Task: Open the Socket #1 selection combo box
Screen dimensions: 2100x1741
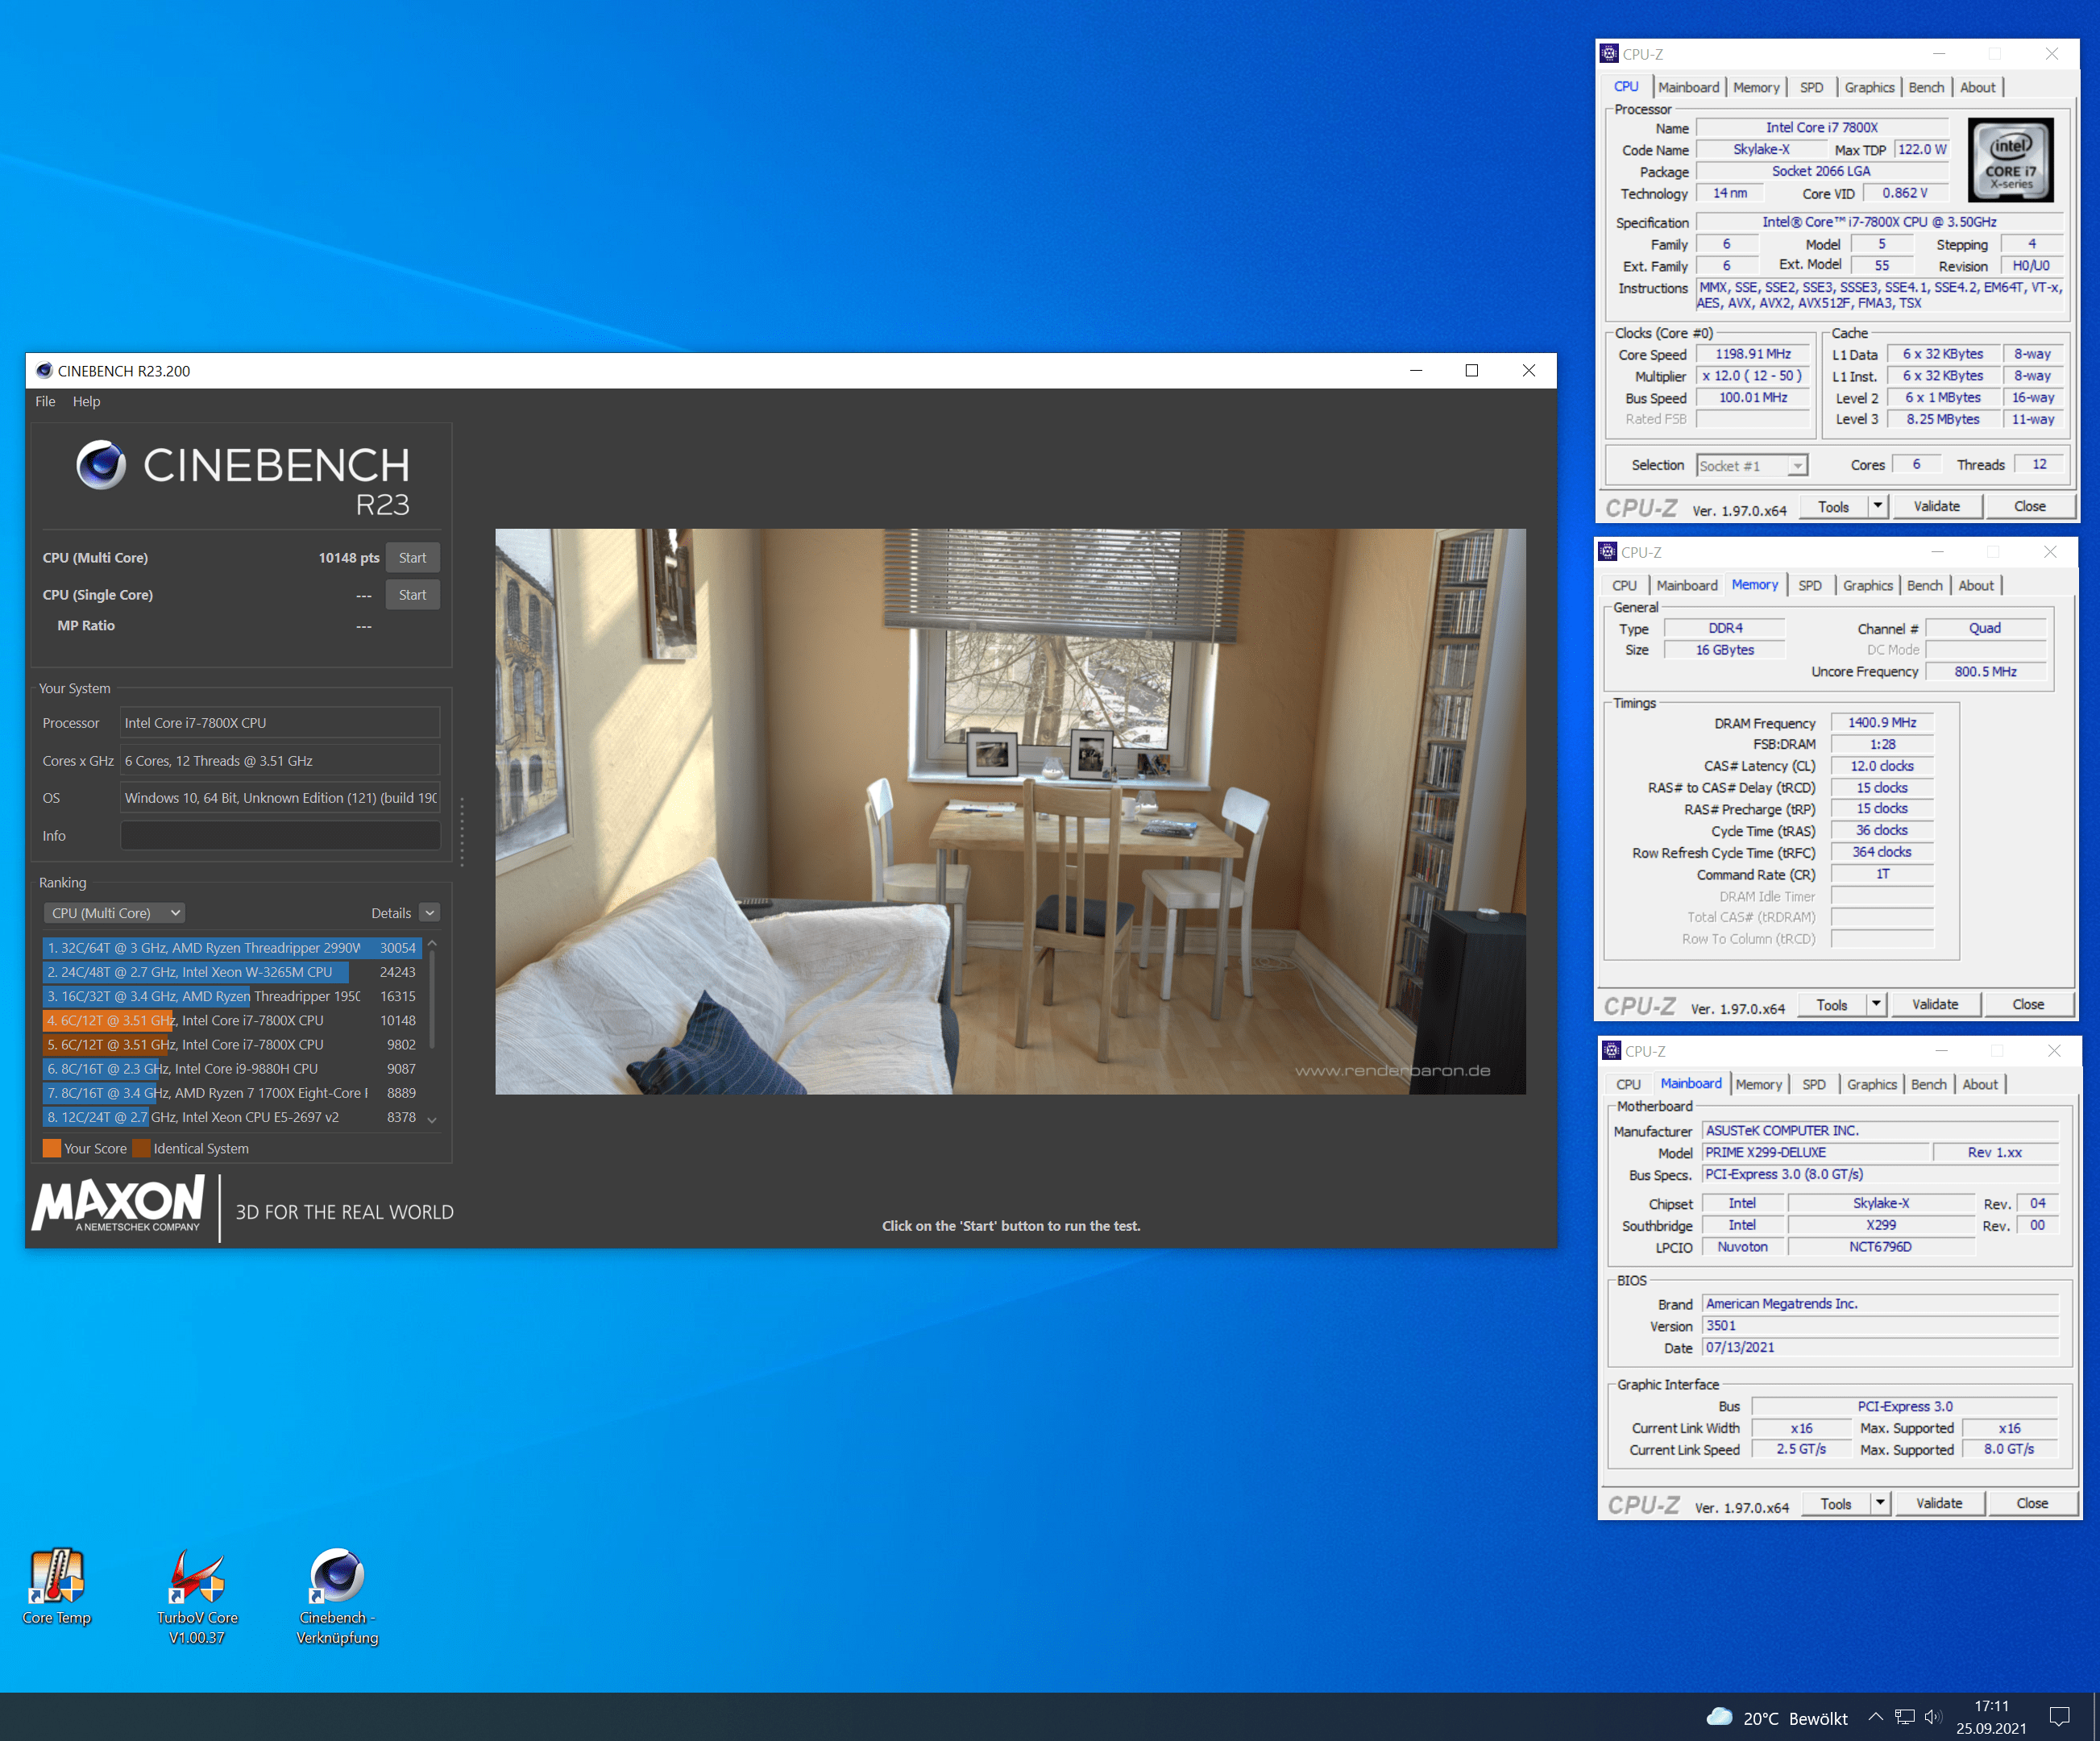Action: 1752,466
